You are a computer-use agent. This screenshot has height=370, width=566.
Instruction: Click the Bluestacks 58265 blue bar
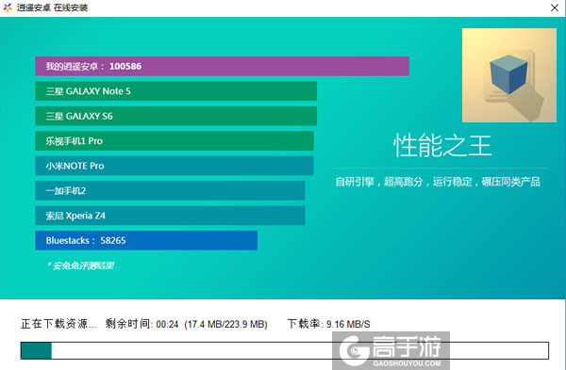coord(146,240)
